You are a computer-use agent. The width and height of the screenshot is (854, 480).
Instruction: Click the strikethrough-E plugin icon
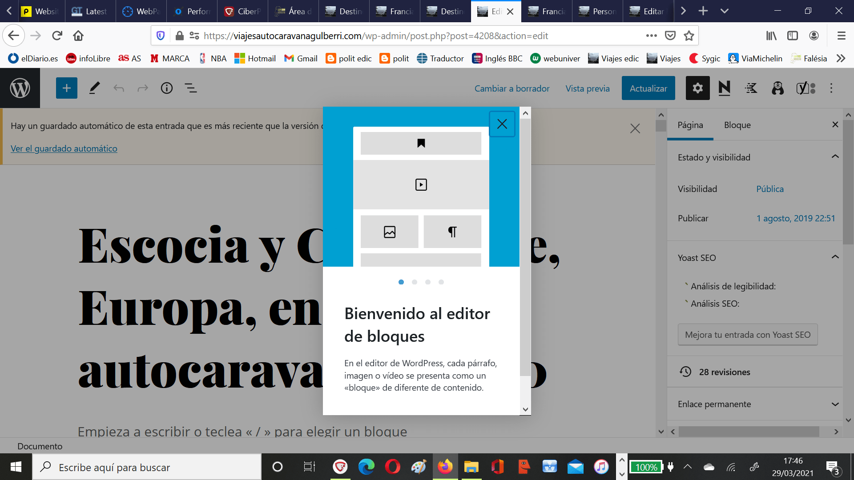[751, 88]
